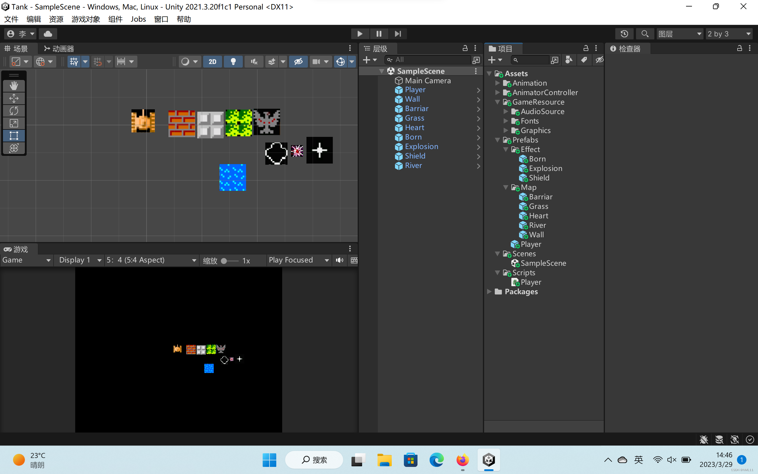Open Windows Start menu

click(269, 460)
